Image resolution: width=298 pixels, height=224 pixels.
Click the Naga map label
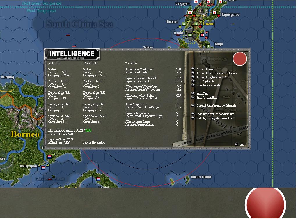click(219, 44)
